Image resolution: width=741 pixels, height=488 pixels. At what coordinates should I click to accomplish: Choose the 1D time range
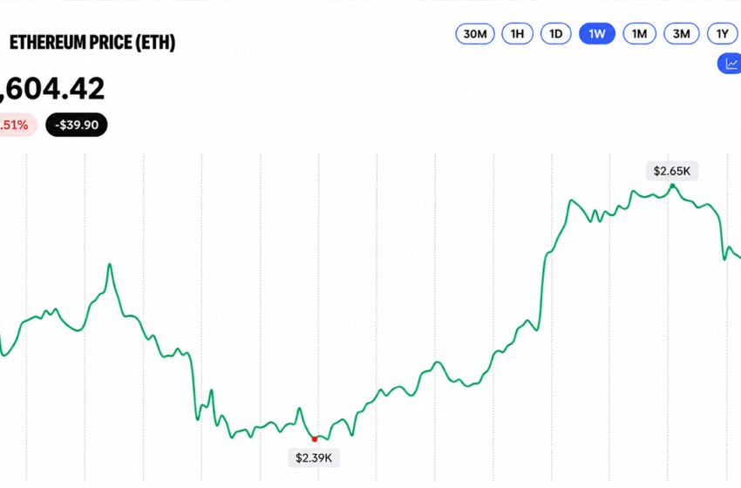[x=556, y=33]
